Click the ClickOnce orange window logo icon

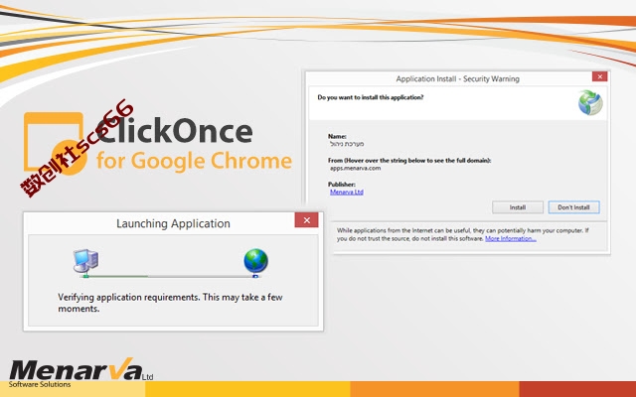click(54, 142)
